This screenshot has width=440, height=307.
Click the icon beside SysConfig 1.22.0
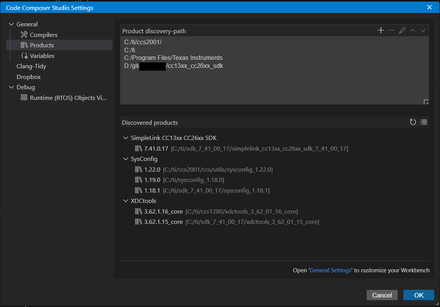(139, 169)
